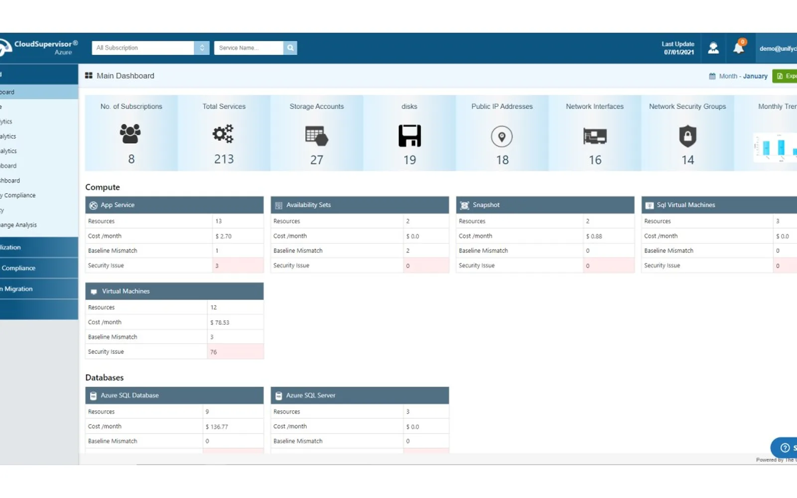This screenshot has height=498, width=797.
Task: Click the Virtual Machines header icon
Action: tap(94, 291)
